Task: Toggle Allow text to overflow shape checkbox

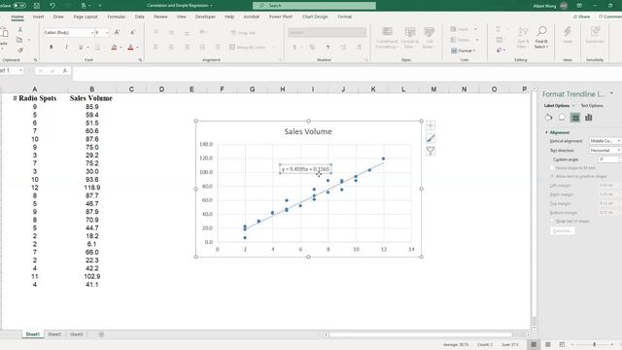Action: coord(552,176)
